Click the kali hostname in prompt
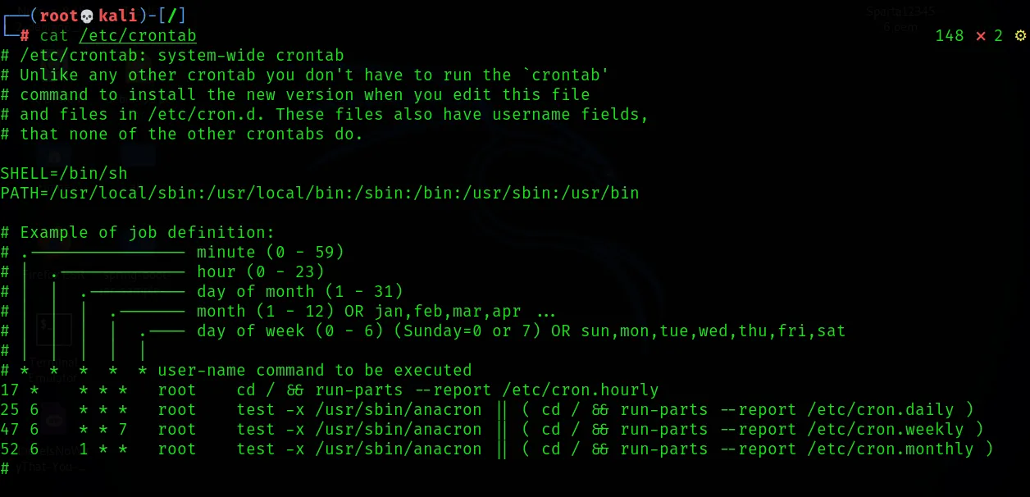Viewport: 1030px width, 497px height. pyautogui.click(x=118, y=16)
